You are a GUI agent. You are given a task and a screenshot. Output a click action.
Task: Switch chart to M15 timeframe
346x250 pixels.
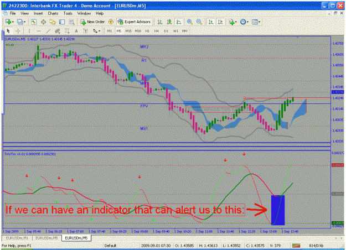click(x=128, y=31)
